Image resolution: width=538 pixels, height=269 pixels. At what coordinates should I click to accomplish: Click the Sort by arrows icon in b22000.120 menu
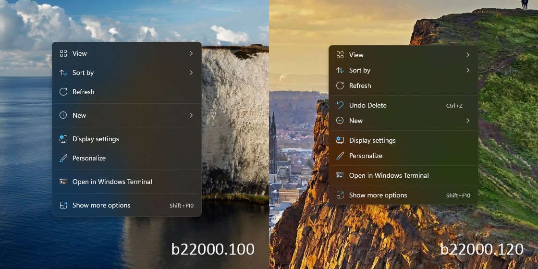340,70
